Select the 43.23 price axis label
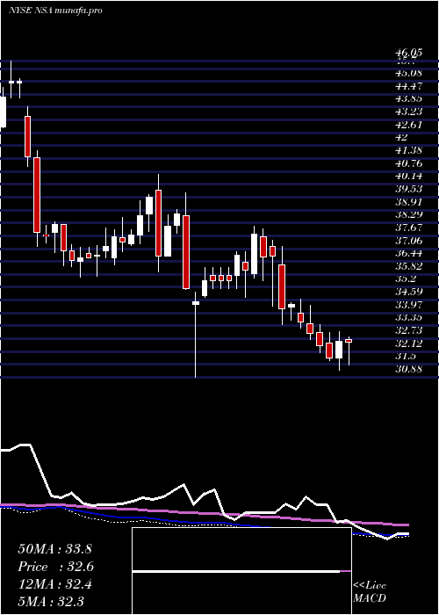 (x=408, y=112)
